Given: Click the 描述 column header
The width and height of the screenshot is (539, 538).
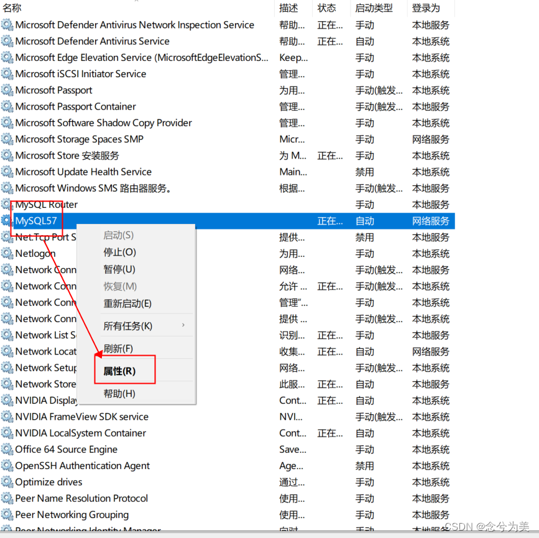Looking at the screenshot, I should tap(288, 8).
